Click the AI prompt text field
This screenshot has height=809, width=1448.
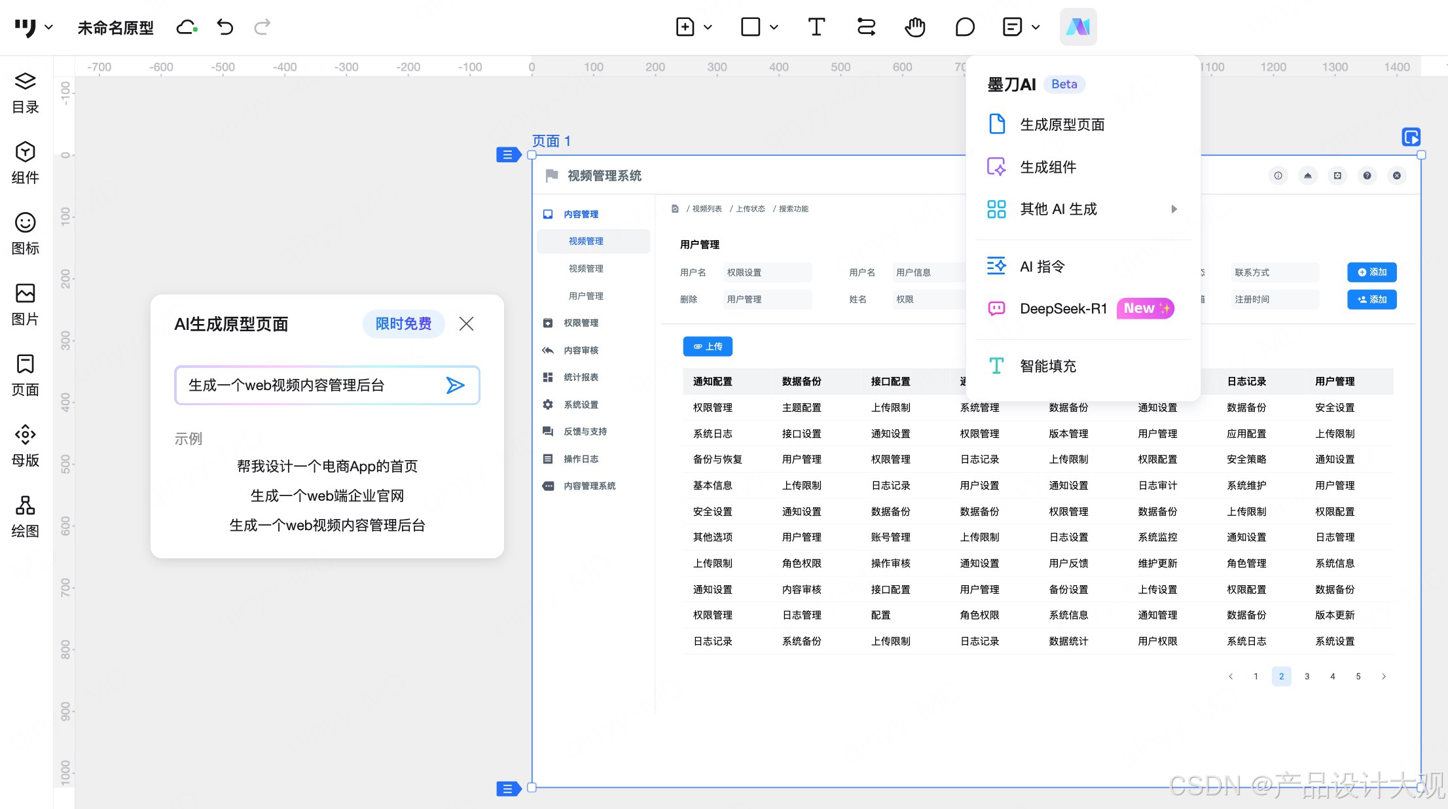[308, 385]
